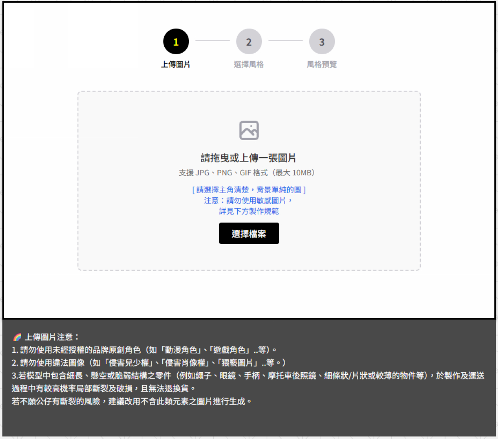Screen dimensions: 498x439
Task: Click the black step 1 circle icon
Action: point(176,41)
